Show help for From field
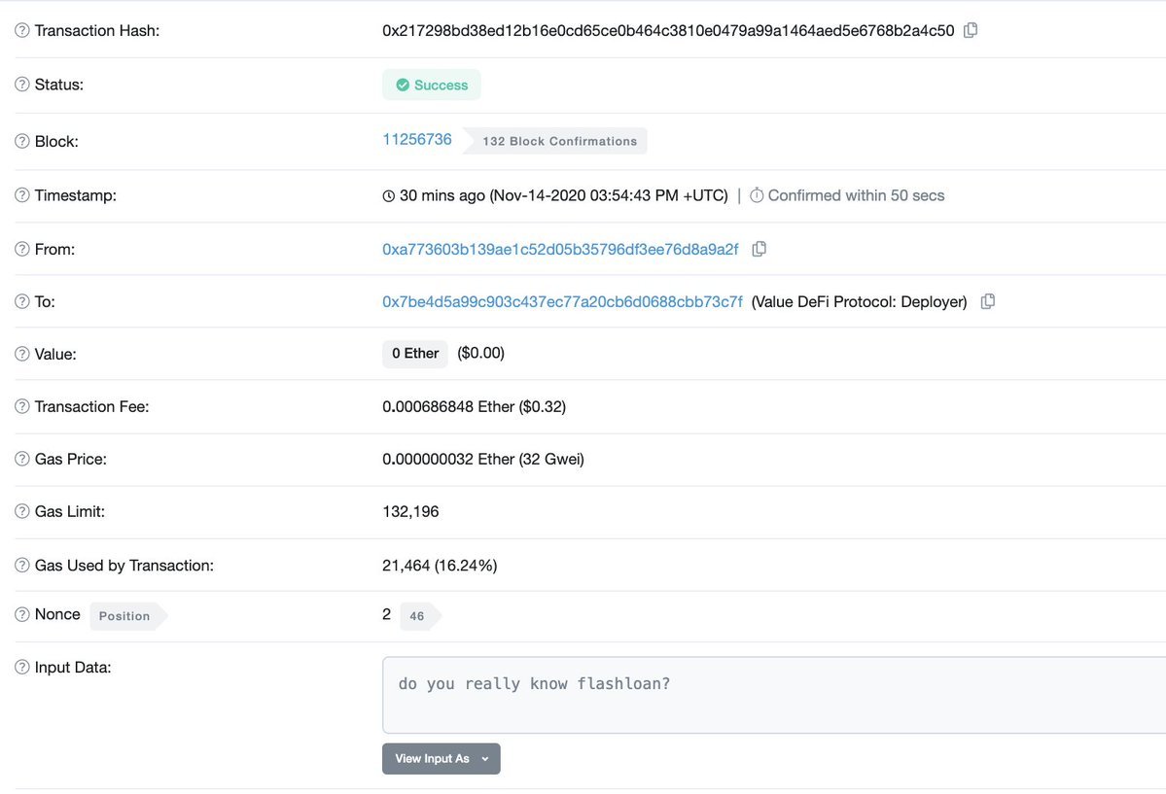 pyautogui.click(x=22, y=249)
